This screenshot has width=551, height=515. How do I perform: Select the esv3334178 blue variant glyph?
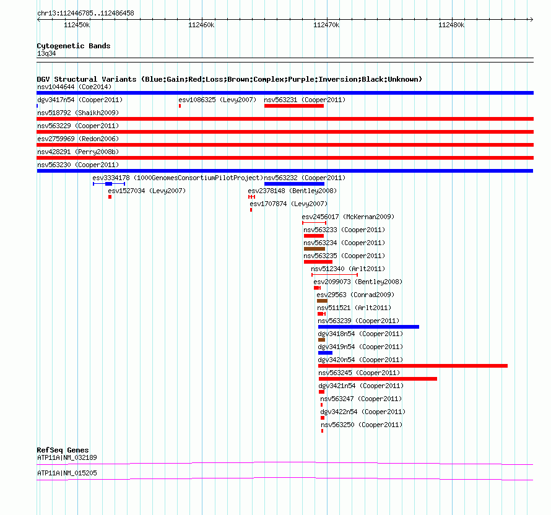[109, 184]
